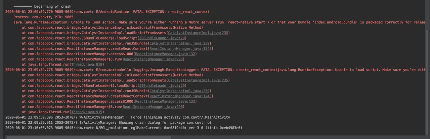Click the E/AndroidRuntime FATAL EXCEPTION log line
The width and height of the screenshot is (430, 139).
tap(107, 12)
